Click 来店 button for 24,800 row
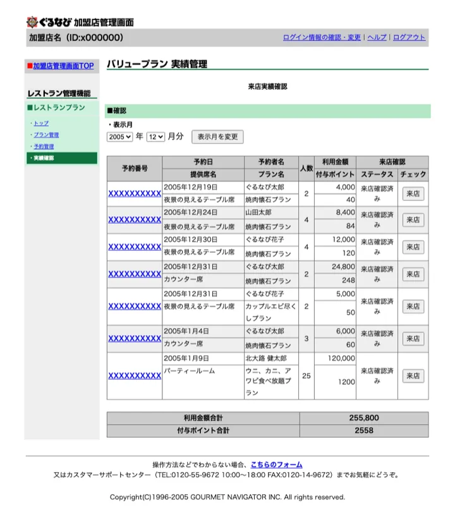This screenshot has height=517, width=455. pyautogui.click(x=413, y=274)
